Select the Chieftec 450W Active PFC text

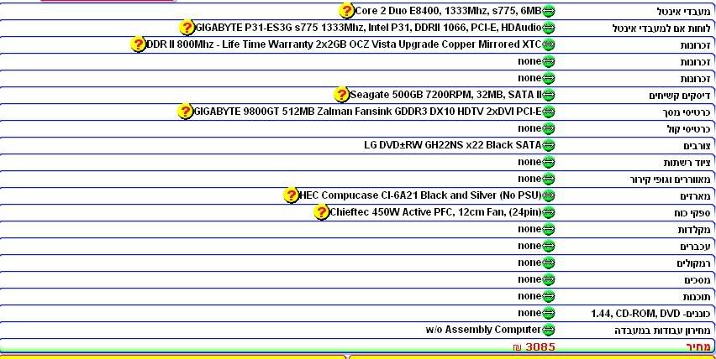(x=435, y=212)
